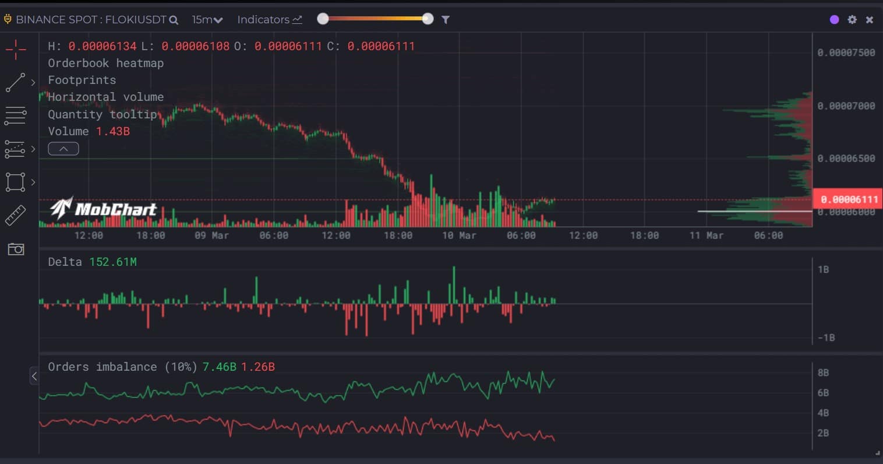Screen dimensions: 883x464
Task: Click the 10 Mar time axis label
Action: (459, 235)
